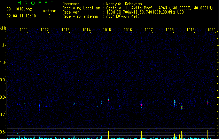Viewport: 219px width, 139px height.
Task: Click the 1019 time axis label
Action: (190, 30)
